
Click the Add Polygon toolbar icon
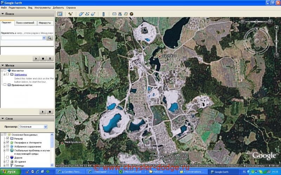(x=81, y=14)
